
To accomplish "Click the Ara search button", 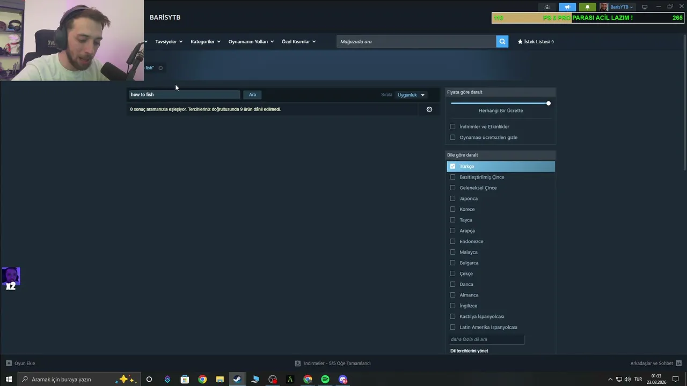I will point(252,94).
